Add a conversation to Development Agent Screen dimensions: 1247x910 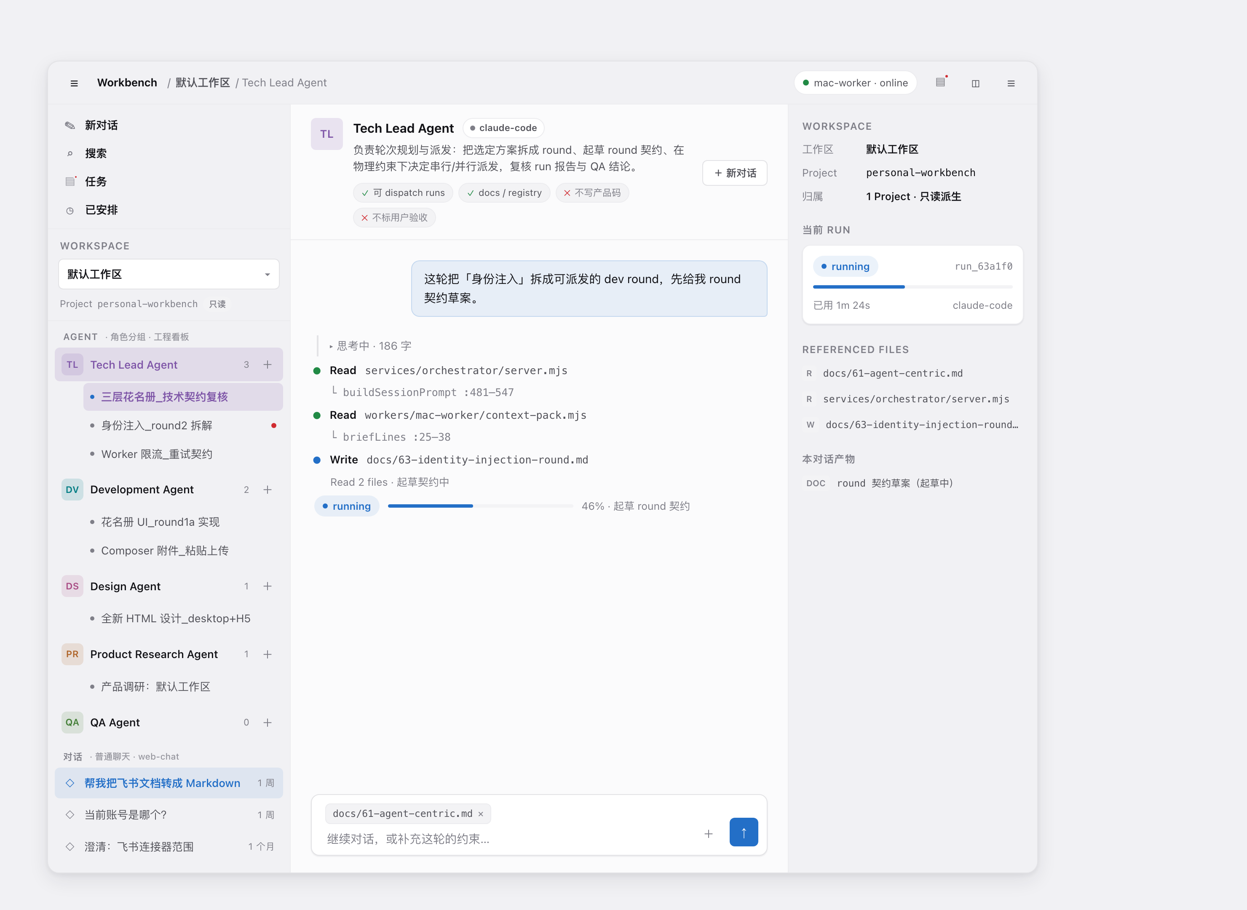267,490
